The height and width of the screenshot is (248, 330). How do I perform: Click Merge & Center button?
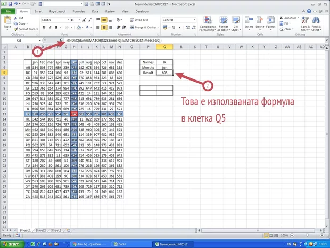[x=143, y=27]
